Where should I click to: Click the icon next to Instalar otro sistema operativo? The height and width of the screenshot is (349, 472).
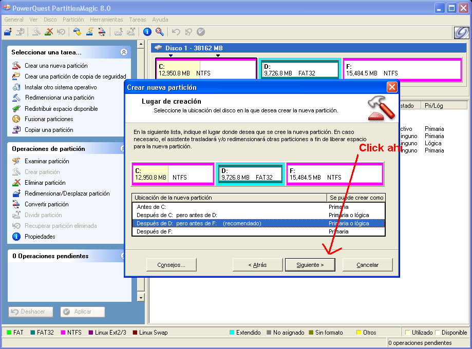[x=16, y=87]
